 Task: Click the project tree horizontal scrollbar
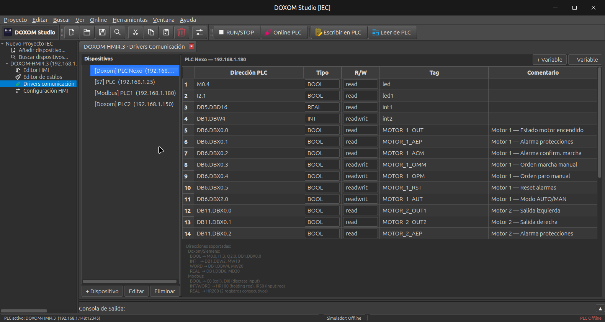pyautogui.click(x=24, y=311)
